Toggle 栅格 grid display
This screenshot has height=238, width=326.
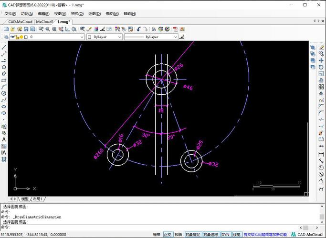coord(157,234)
